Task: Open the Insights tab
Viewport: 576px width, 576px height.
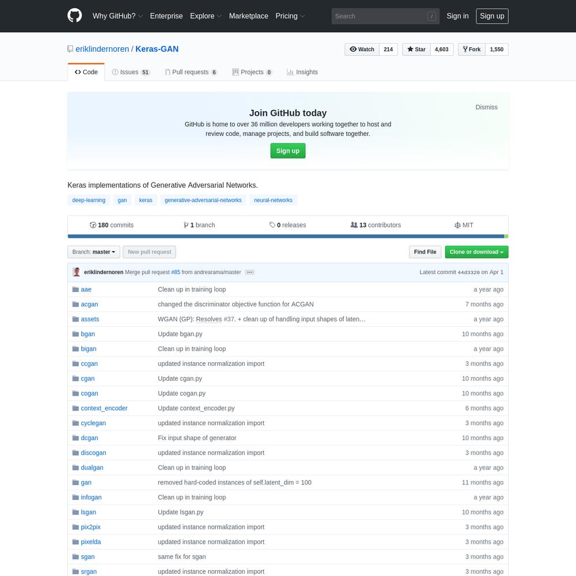Action: tap(302, 72)
